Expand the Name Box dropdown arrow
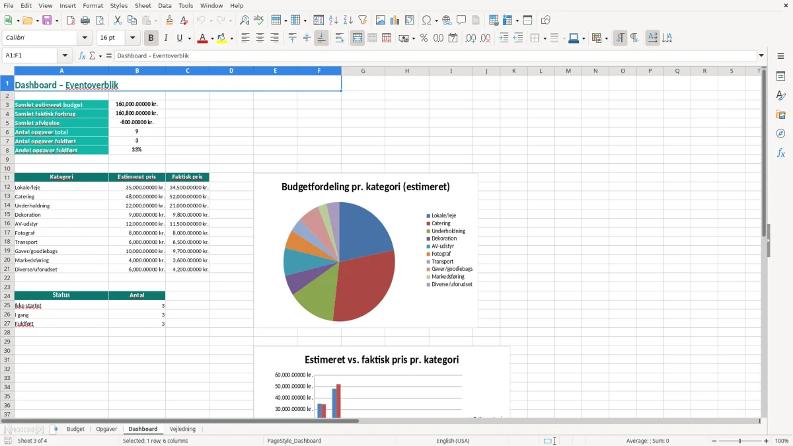Image resolution: width=793 pixels, height=446 pixels. tap(65, 56)
